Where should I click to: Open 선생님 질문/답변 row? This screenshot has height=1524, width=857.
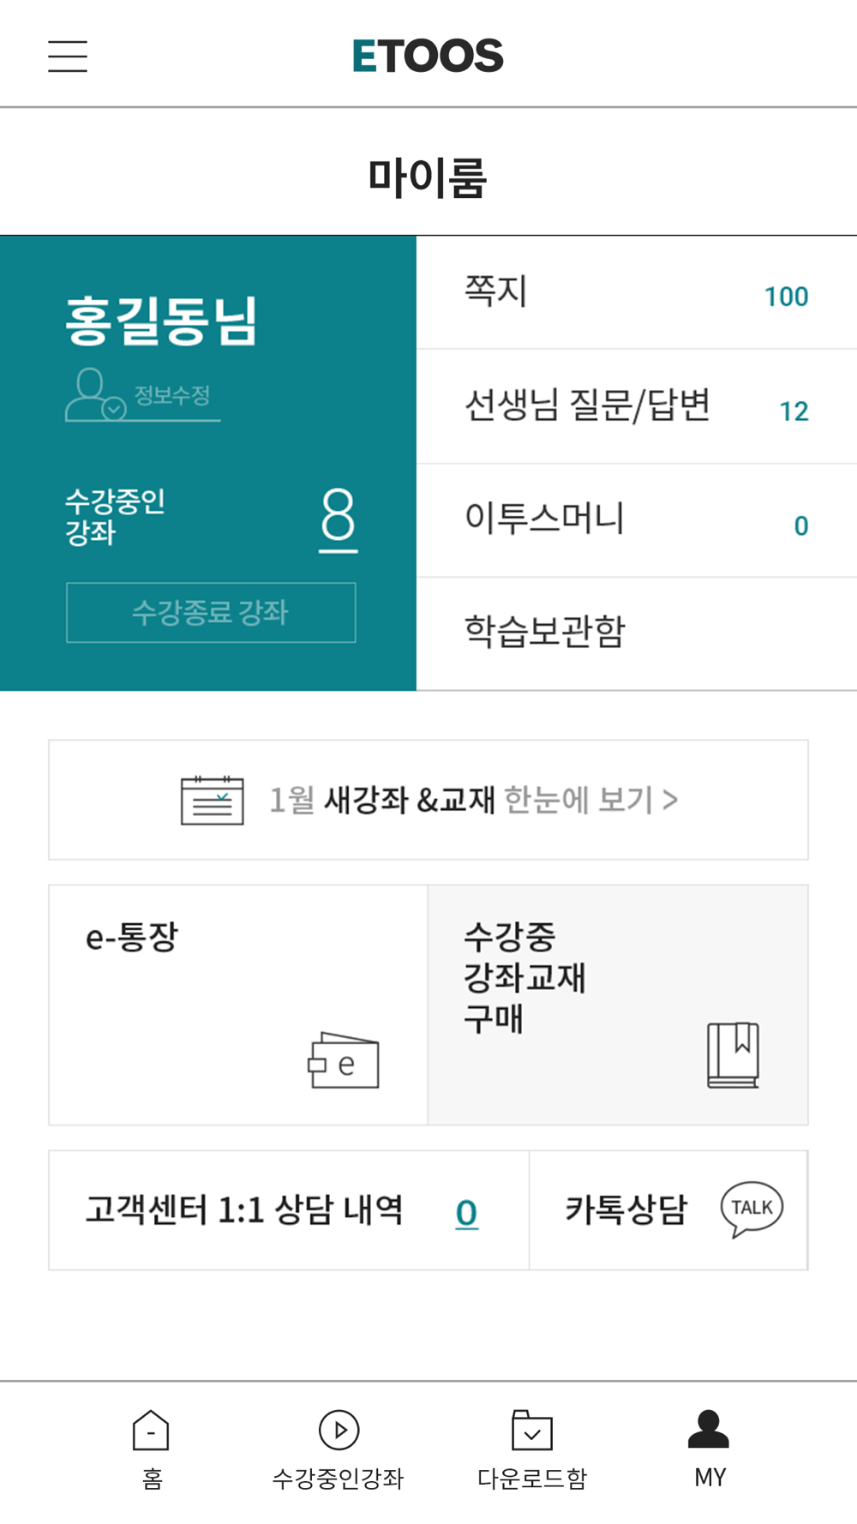coord(637,407)
